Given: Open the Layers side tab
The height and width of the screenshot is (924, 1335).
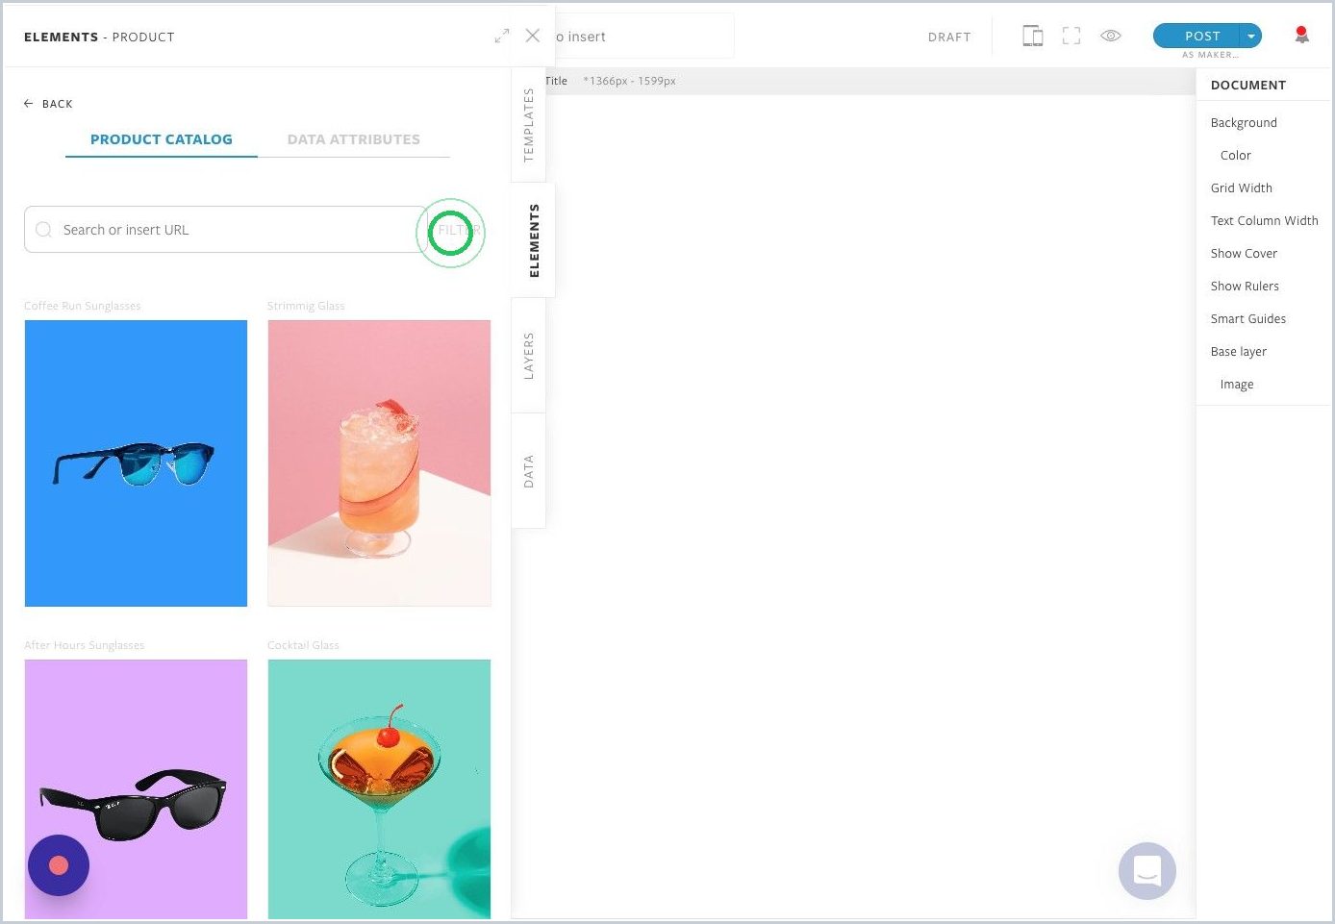Looking at the screenshot, I should (x=528, y=356).
